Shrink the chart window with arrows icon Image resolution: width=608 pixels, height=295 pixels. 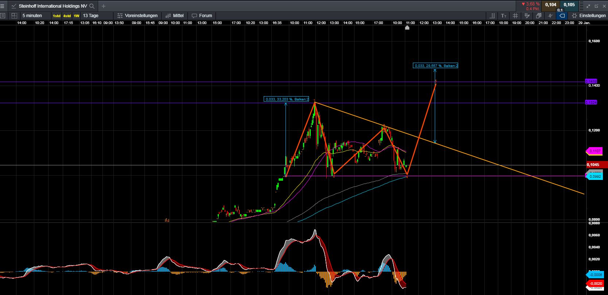(x=588, y=6)
